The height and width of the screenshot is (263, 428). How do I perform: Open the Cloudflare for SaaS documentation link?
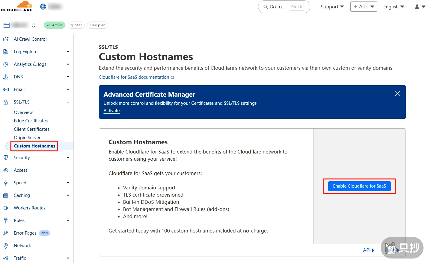(134, 77)
